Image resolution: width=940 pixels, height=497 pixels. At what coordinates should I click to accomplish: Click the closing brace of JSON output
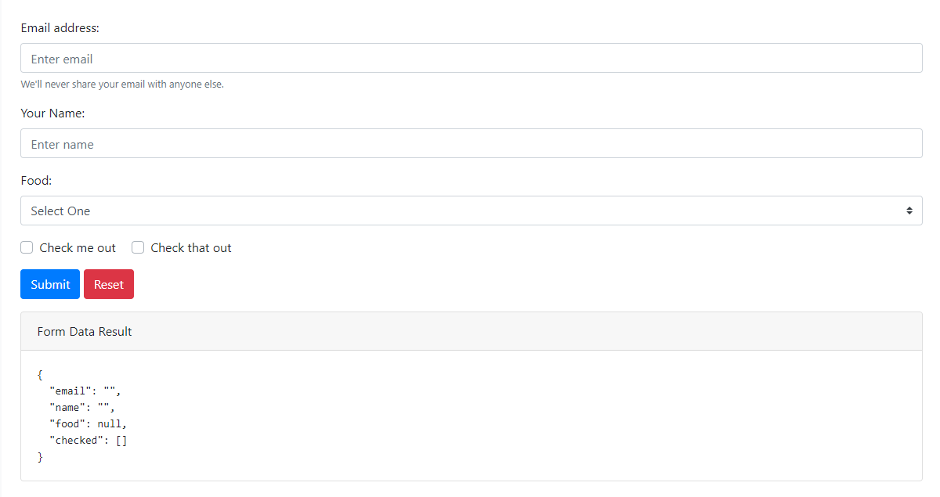point(40,457)
